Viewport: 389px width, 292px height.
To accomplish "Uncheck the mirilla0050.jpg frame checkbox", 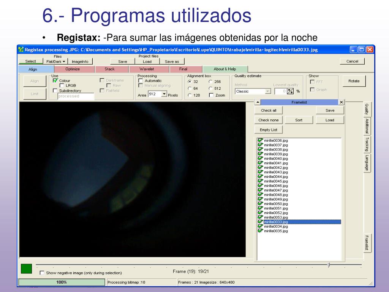I will [x=260, y=204].
